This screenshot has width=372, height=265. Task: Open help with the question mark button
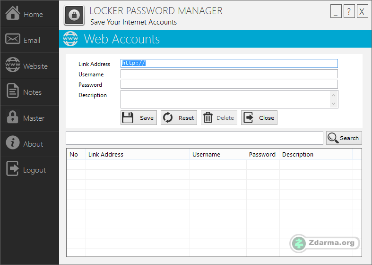349,11
